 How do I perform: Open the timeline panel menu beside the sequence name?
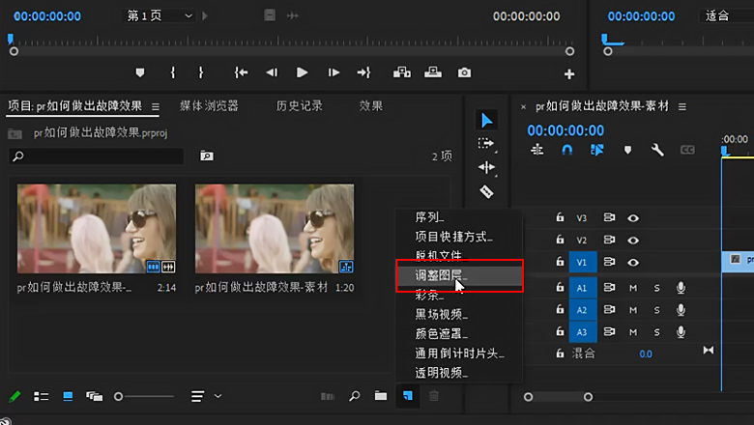coord(682,106)
